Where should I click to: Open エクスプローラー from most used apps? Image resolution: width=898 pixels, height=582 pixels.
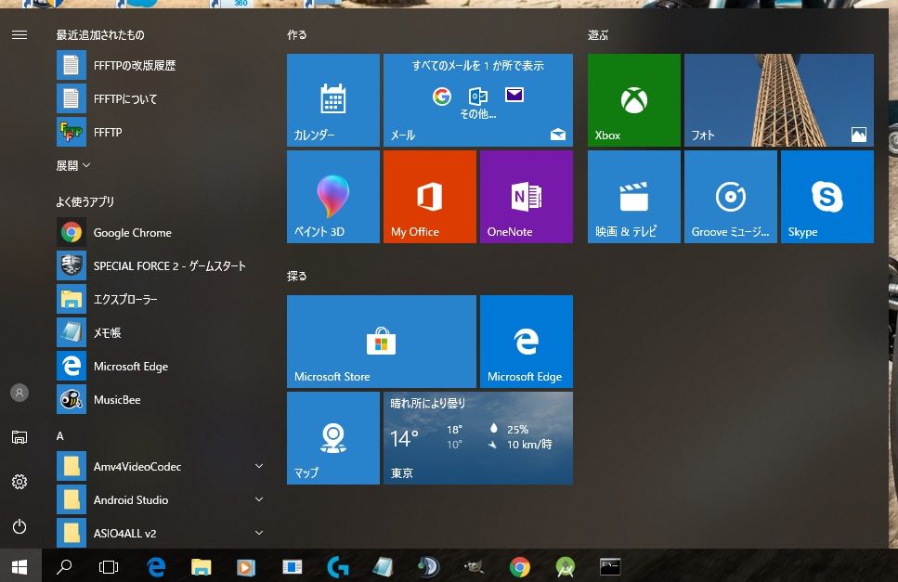[161, 299]
